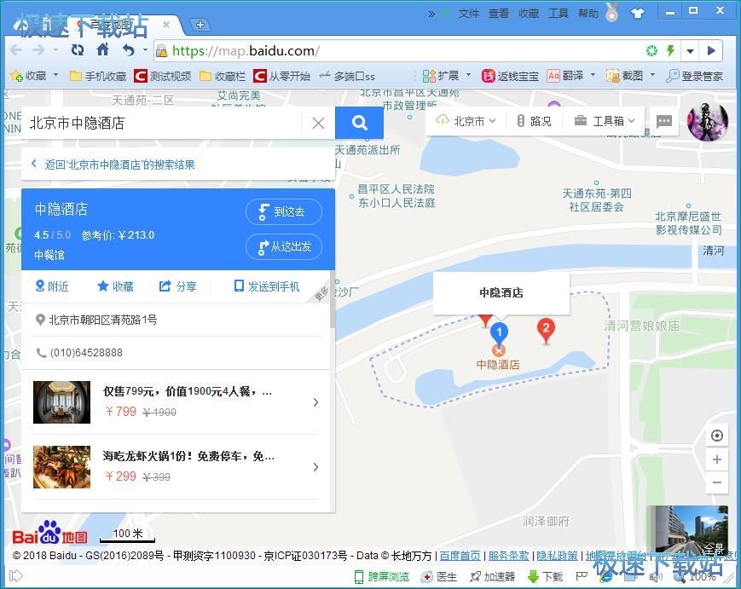This screenshot has height=589, width=741.
Task: Click the 到这去 route button
Action: tap(284, 211)
